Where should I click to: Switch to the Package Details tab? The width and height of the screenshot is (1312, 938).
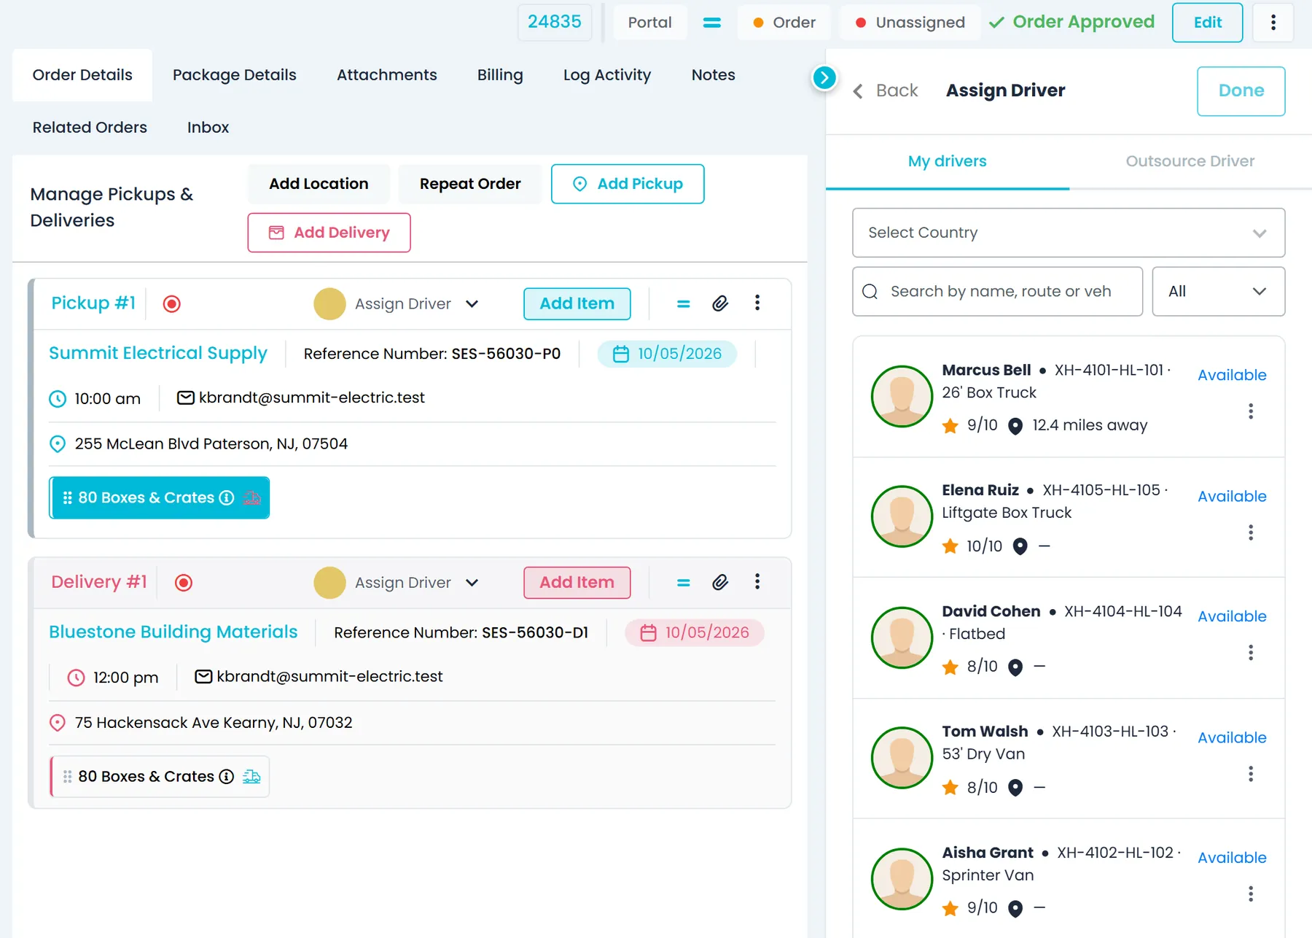point(235,75)
